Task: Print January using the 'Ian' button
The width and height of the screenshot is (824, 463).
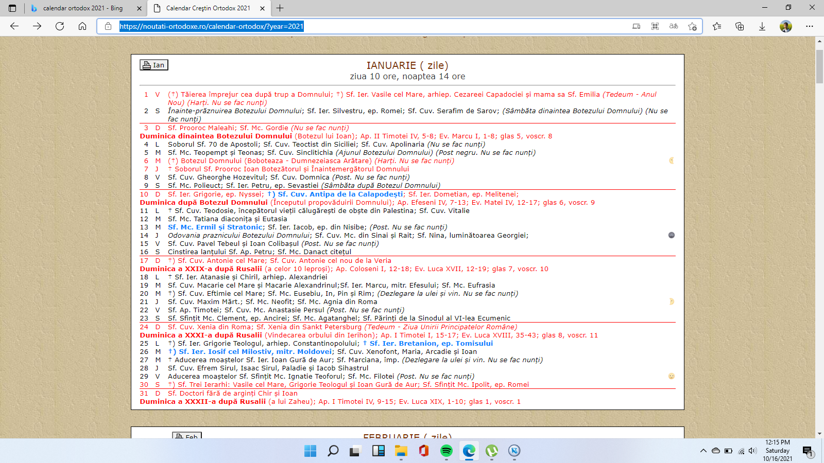Action: tap(154, 65)
